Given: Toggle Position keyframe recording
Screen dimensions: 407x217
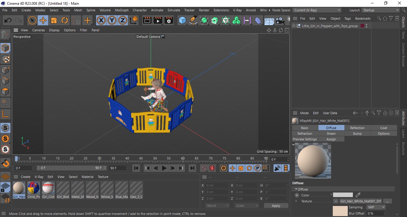Looking at the screenshot, I should click(x=232, y=168).
